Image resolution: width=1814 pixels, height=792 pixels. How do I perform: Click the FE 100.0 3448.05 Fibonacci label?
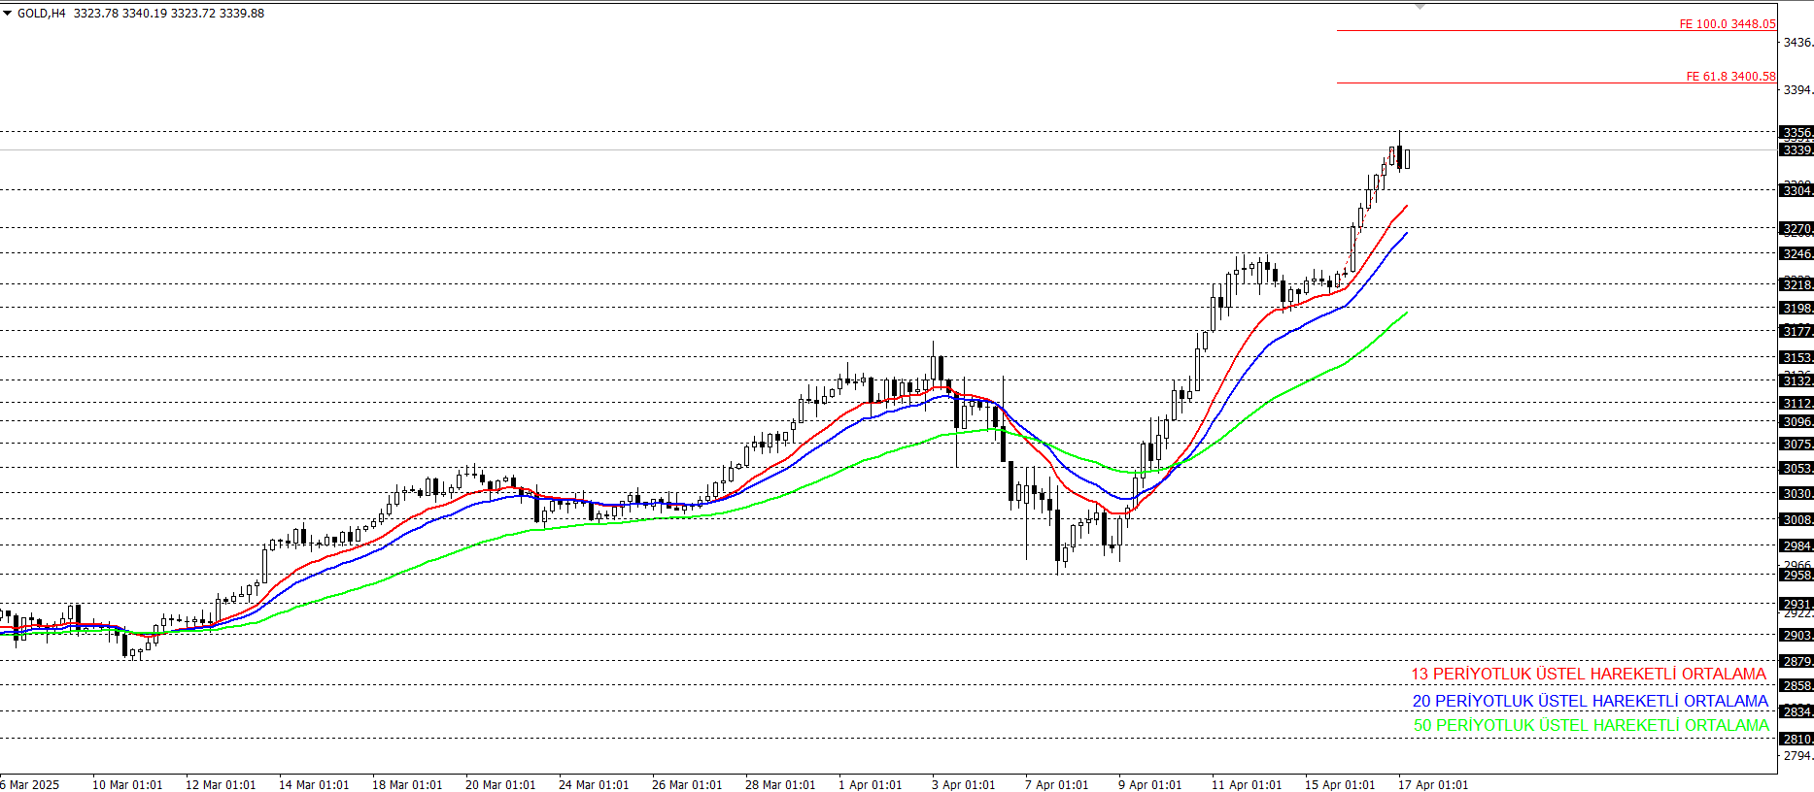[1728, 24]
